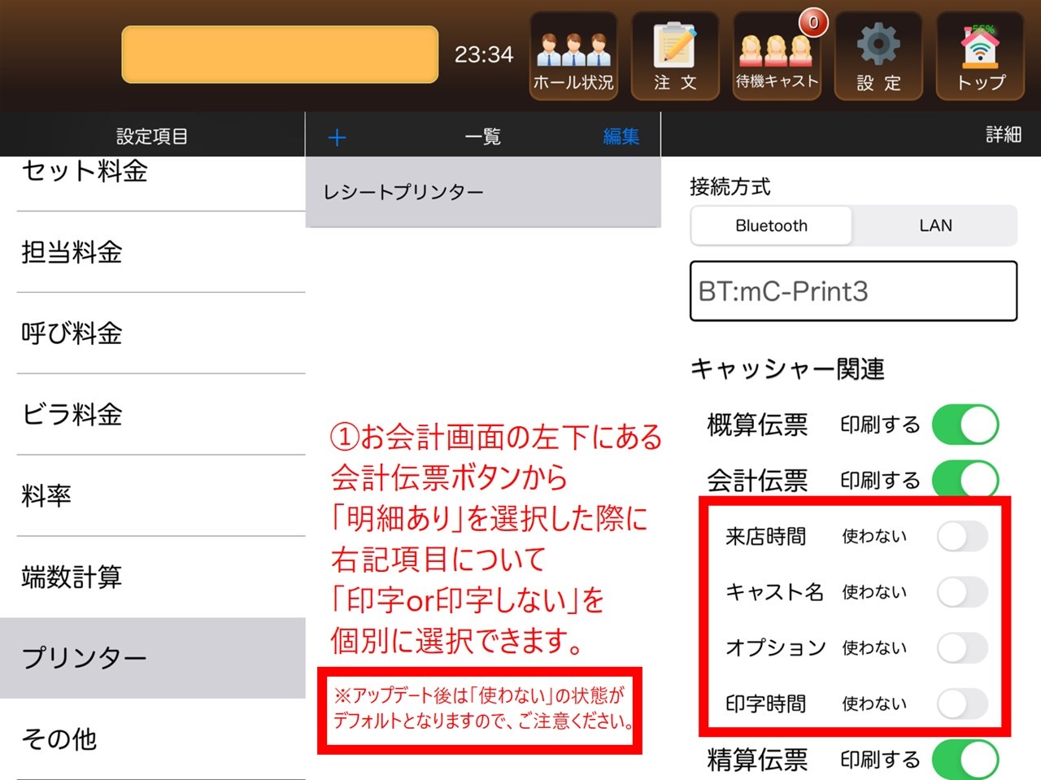Select その他 in settings menu
1041x780 pixels.
153,739
